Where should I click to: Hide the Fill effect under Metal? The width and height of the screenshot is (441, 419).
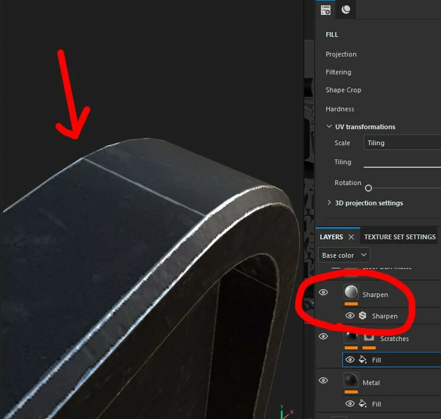349,404
